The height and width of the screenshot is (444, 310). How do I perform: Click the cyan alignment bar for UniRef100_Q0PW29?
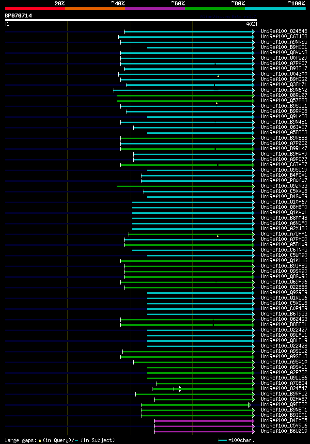187,58
